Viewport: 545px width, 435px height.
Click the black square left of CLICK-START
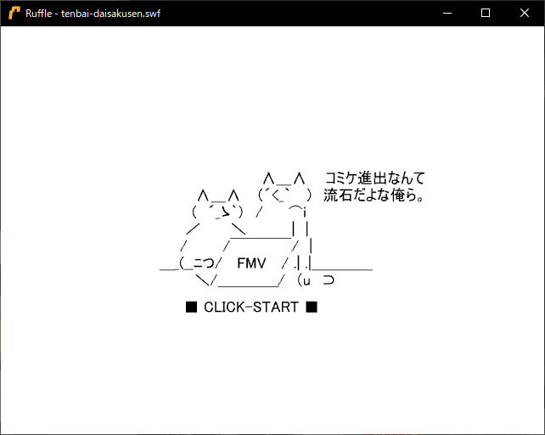192,307
